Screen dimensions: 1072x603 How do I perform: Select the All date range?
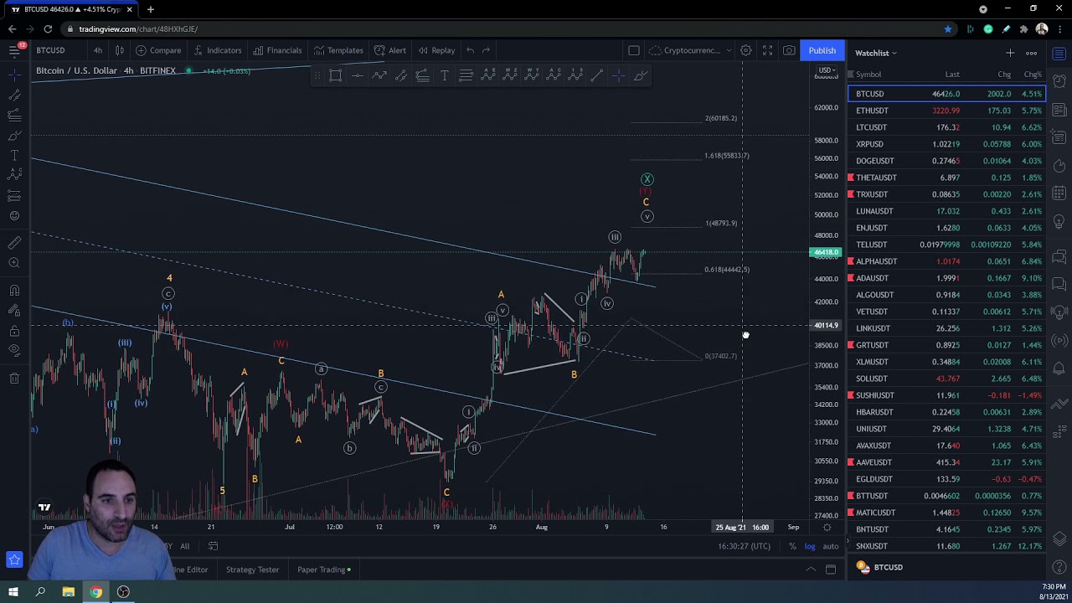coord(184,546)
